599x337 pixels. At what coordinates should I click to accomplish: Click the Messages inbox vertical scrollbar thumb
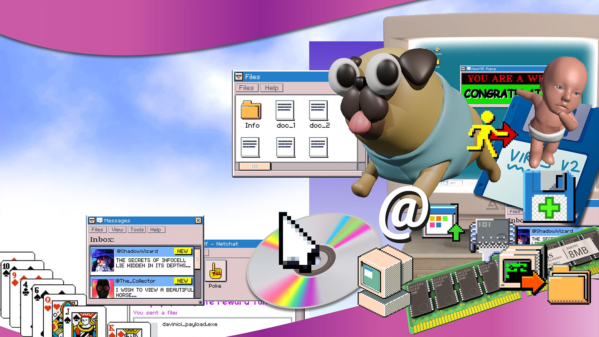197,259
